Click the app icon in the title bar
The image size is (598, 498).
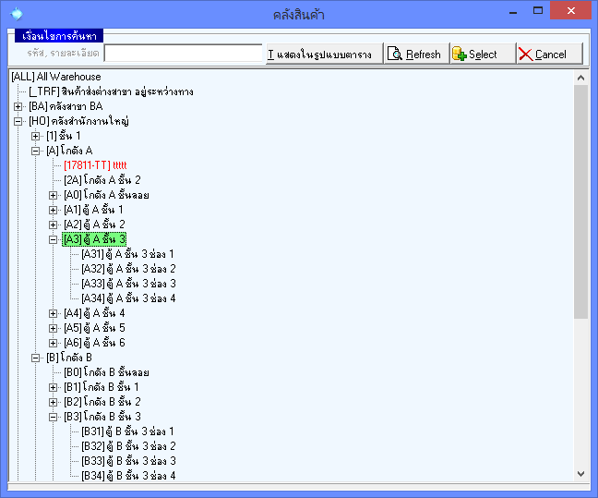coord(16,14)
